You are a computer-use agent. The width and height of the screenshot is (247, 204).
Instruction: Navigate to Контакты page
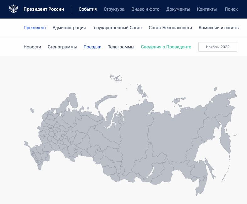coord(207,9)
